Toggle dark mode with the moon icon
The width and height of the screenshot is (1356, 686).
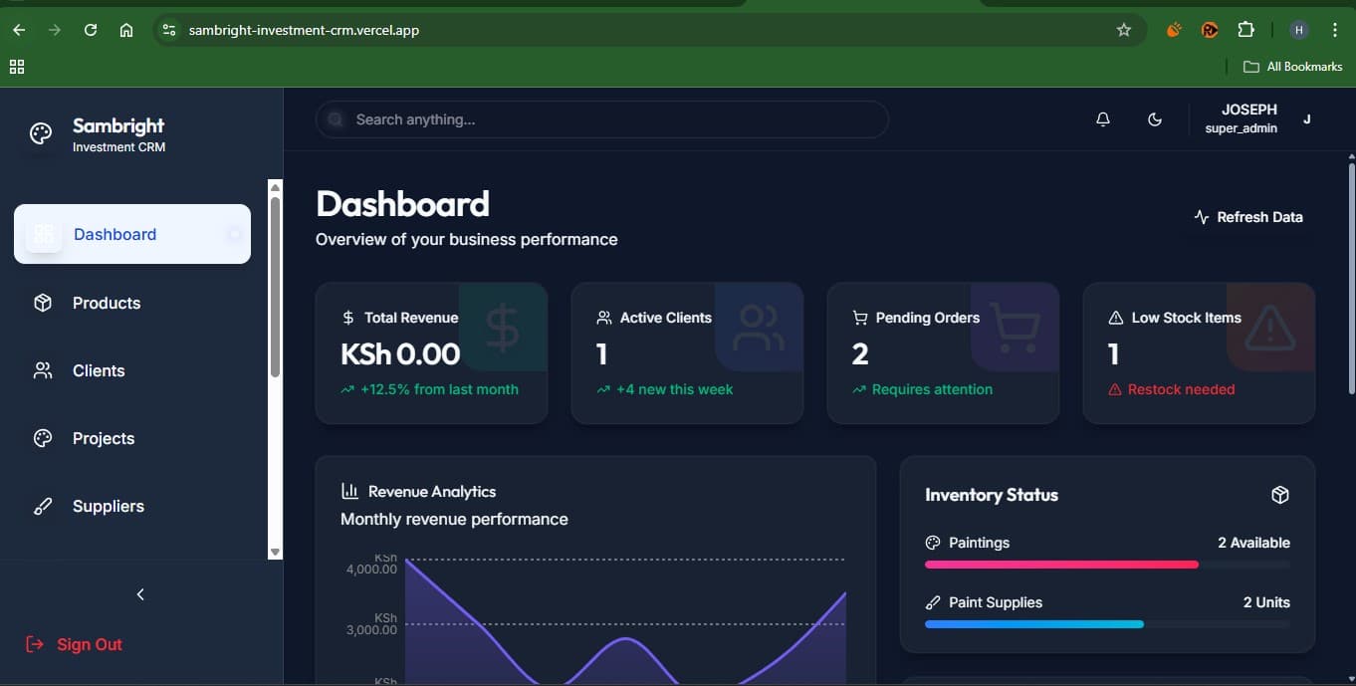click(x=1155, y=118)
